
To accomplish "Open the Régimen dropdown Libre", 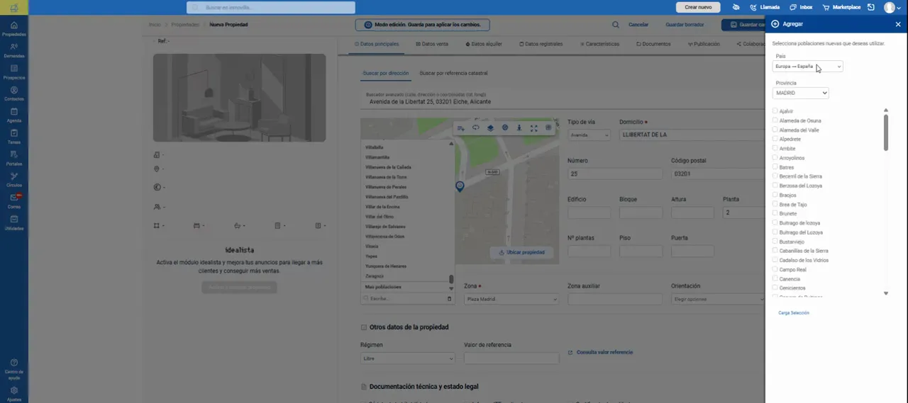I will click(x=407, y=358).
